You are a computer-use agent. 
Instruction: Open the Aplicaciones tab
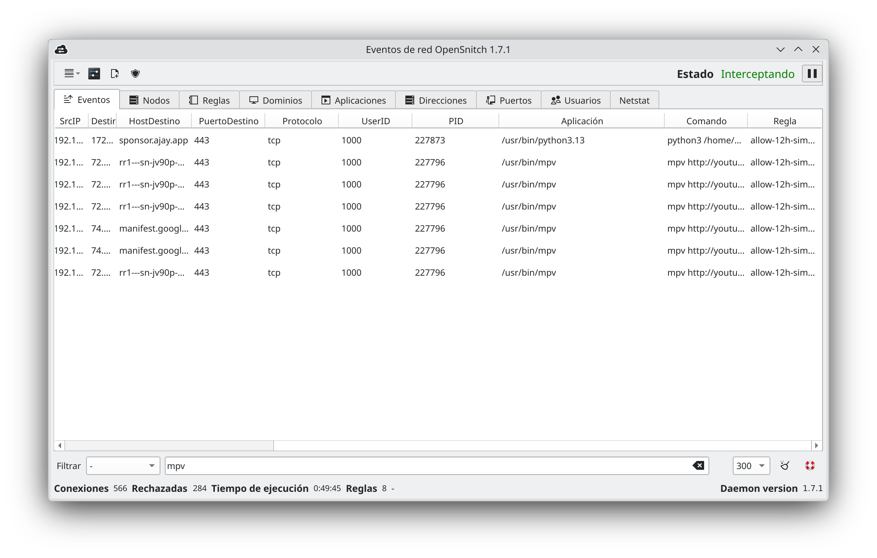(x=354, y=100)
